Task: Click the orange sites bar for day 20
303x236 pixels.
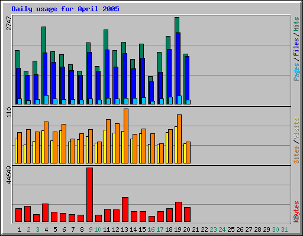Action: (x=188, y=152)
